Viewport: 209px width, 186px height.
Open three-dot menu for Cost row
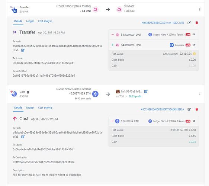click(x=200, y=94)
